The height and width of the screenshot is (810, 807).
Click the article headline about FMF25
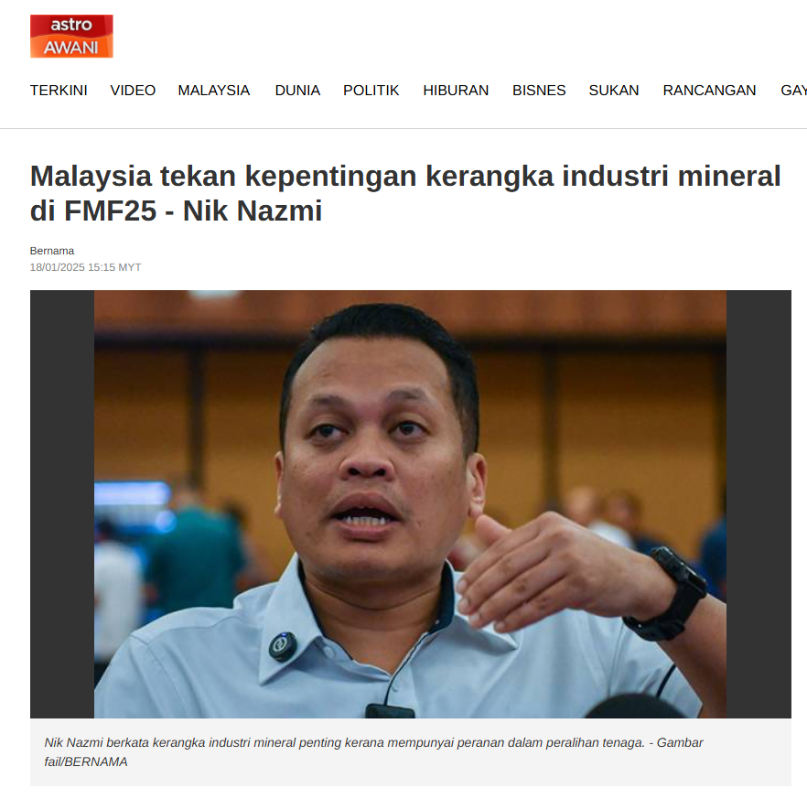(405, 193)
